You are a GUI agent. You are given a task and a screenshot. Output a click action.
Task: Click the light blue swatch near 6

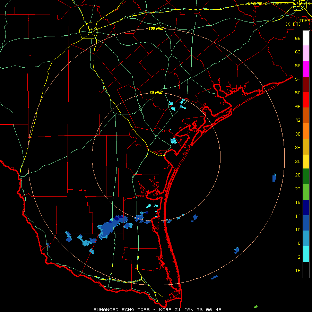click(x=306, y=239)
